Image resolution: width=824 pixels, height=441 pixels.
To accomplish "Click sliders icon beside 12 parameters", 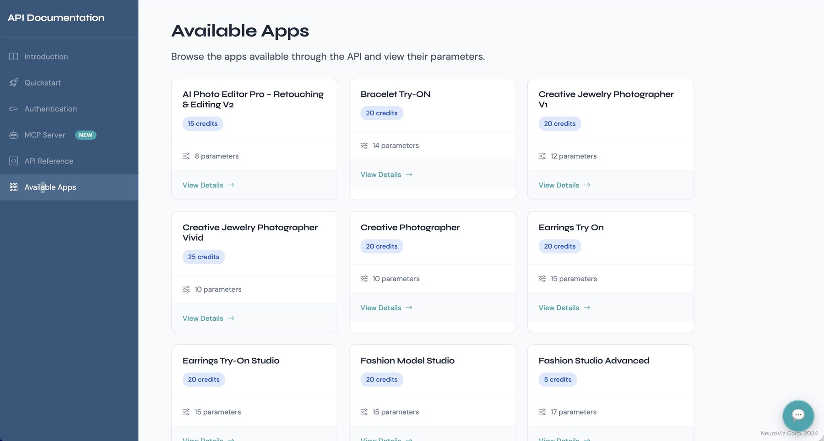I will coord(542,156).
